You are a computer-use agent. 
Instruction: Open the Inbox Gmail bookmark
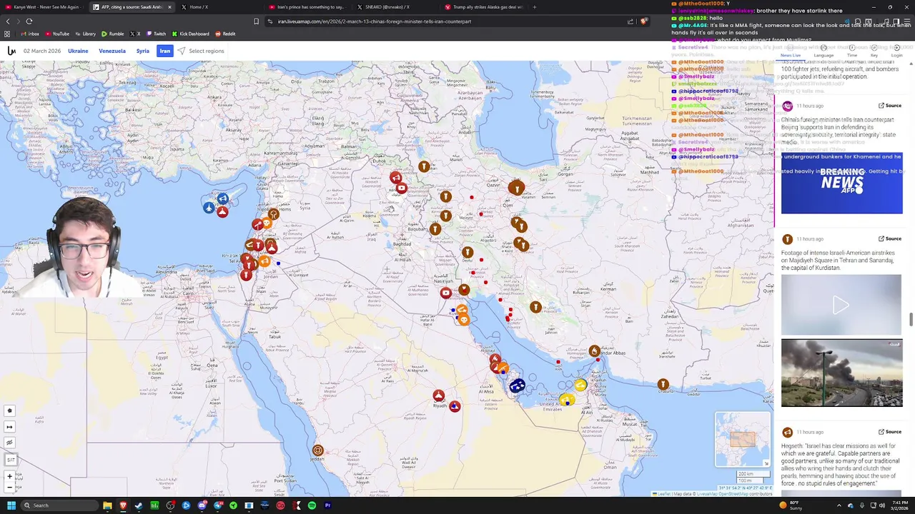[x=30, y=34]
